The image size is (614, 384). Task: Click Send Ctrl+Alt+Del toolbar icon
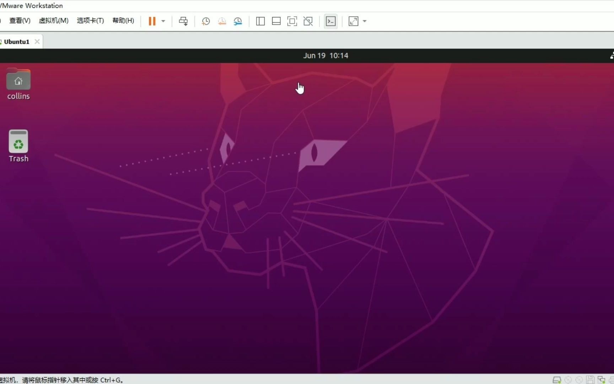183,21
